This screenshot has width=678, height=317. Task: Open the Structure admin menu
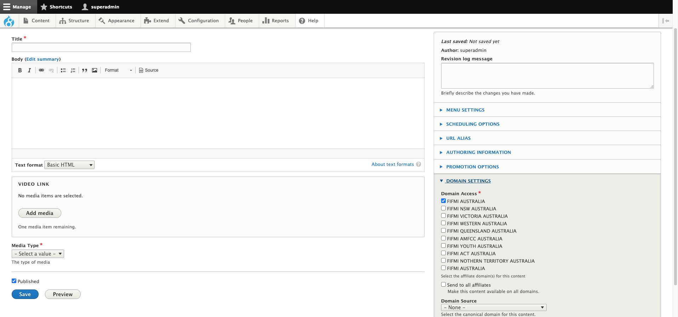pos(74,21)
